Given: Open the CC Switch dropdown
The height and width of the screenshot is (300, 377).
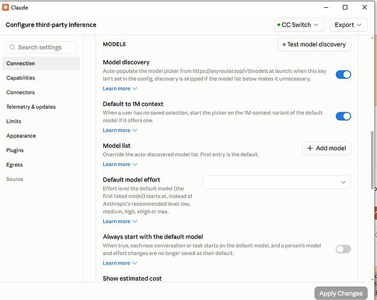Looking at the screenshot, I should [299, 25].
